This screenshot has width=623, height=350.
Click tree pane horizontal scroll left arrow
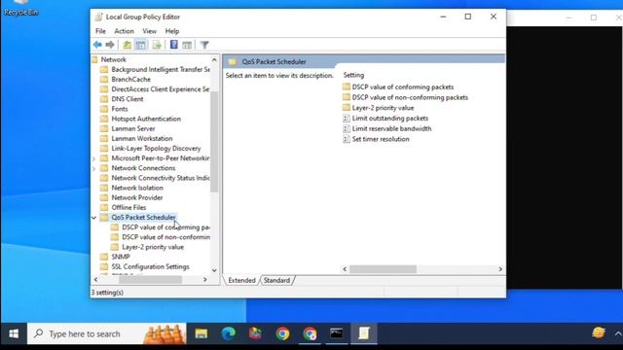(x=95, y=279)
